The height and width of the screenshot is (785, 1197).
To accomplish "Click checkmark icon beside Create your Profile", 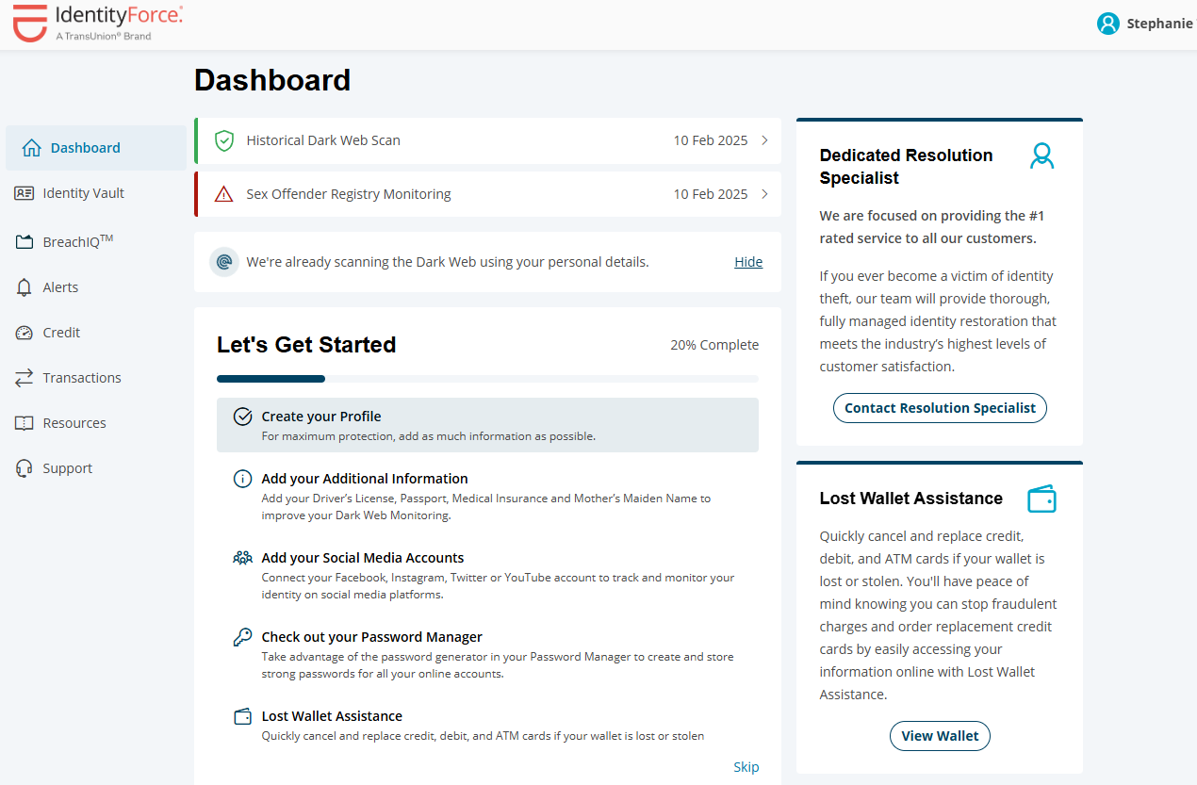I will click(x=242, y=417).
